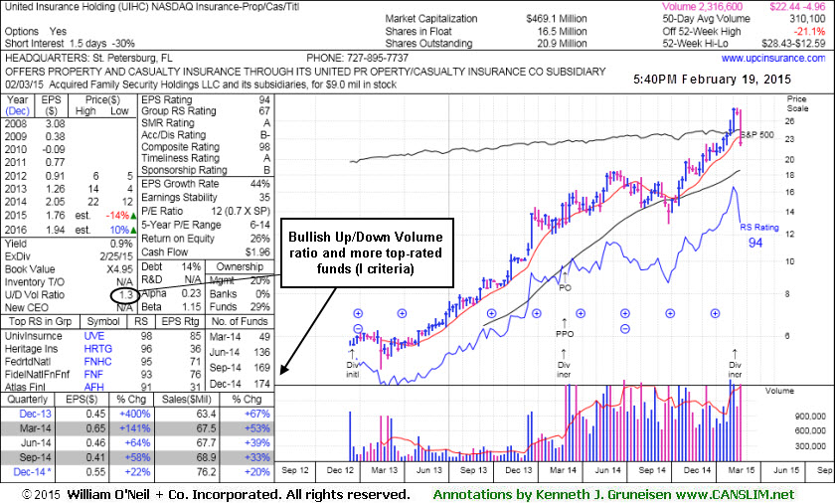Screen dimensions: 835x503
Task: Click the Ownership header
Action: [240, 266]
